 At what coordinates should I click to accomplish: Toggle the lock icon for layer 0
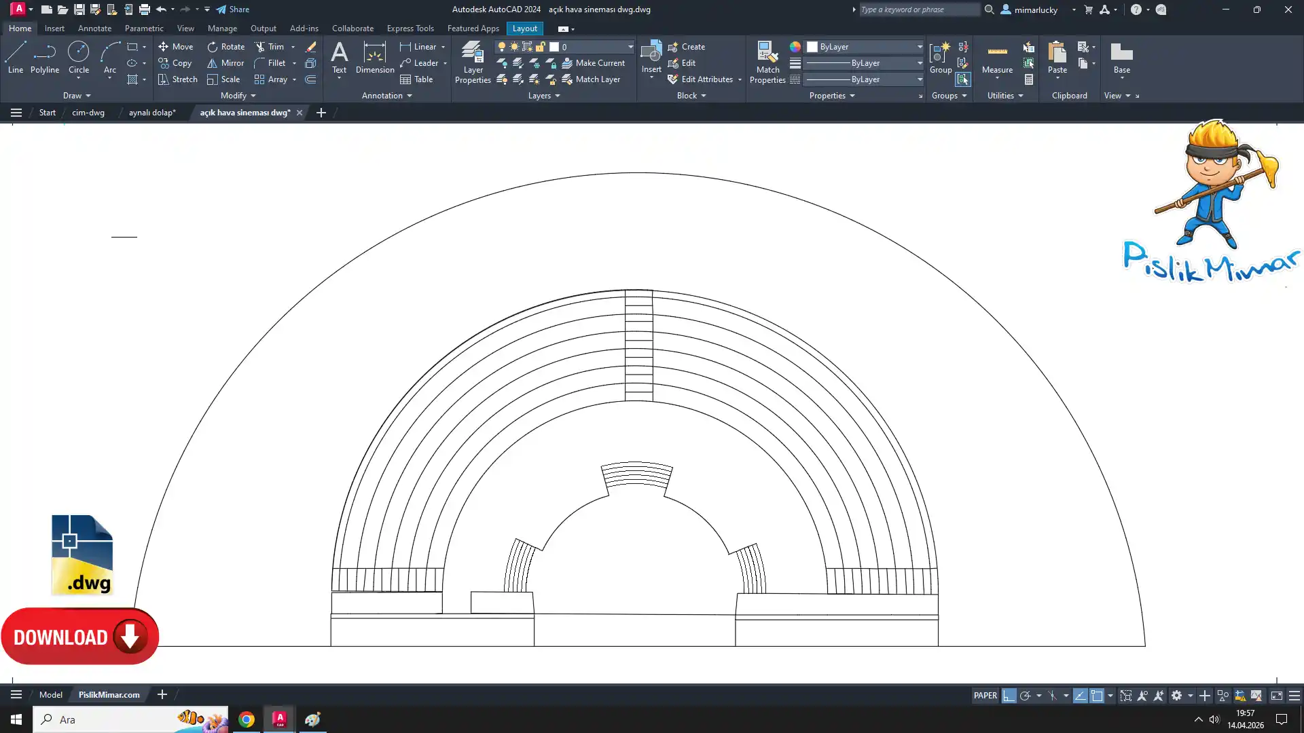(x=541, y=47)
